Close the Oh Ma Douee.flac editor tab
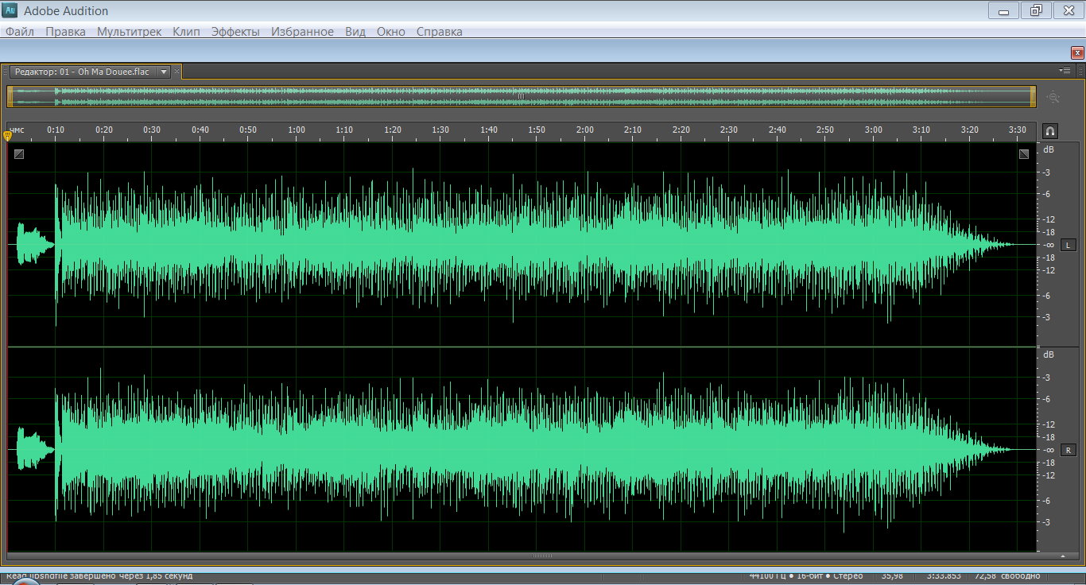This screenshot has width=1086, height=585. click(177, 72)
